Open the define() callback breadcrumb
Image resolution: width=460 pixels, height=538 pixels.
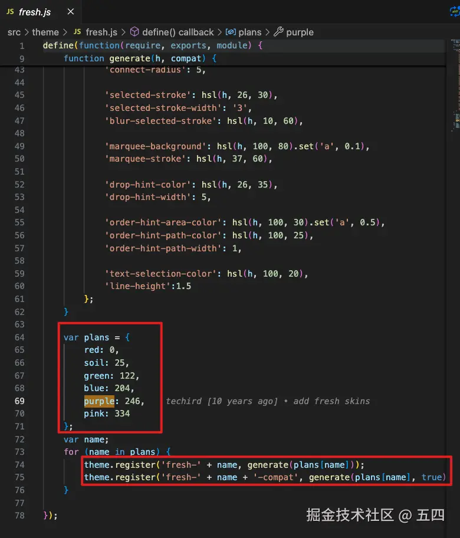[x=178, y=32]
